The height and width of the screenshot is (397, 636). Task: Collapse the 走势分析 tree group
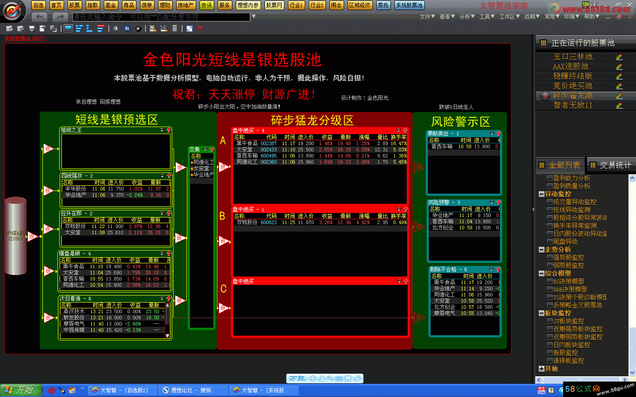[541, 250]
